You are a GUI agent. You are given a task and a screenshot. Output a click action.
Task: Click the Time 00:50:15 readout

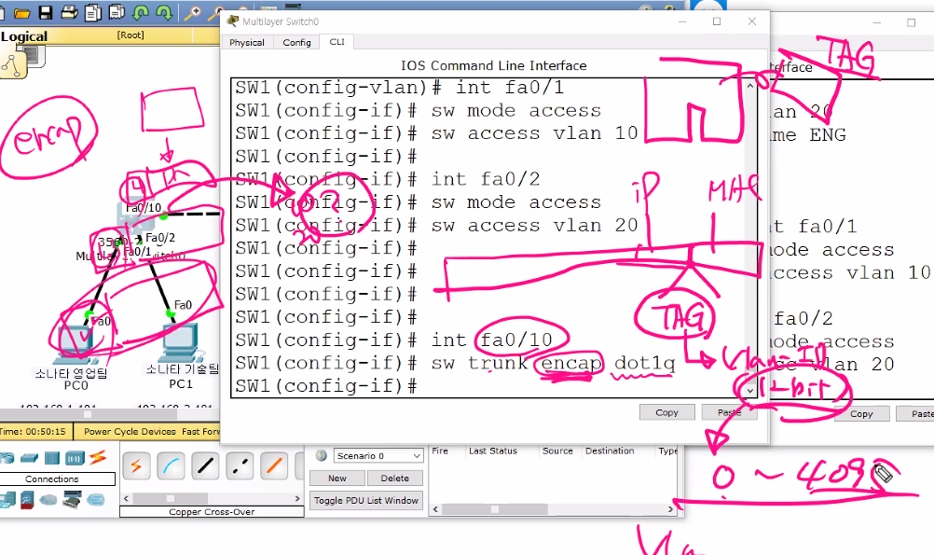click(34, 431)
